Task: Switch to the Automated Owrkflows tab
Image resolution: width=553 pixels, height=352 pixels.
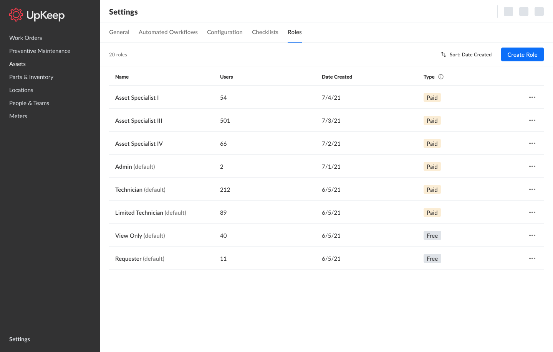Action: pyautogui.click(x=168, y=32)
